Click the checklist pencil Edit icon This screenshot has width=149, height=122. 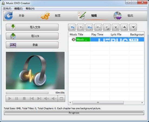pyautogui.click(x=82, y=16)
